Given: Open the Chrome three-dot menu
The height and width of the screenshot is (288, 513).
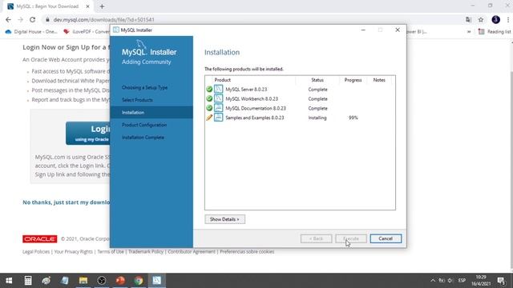Looking at the screenshot, I should click(x=508, y=19).
